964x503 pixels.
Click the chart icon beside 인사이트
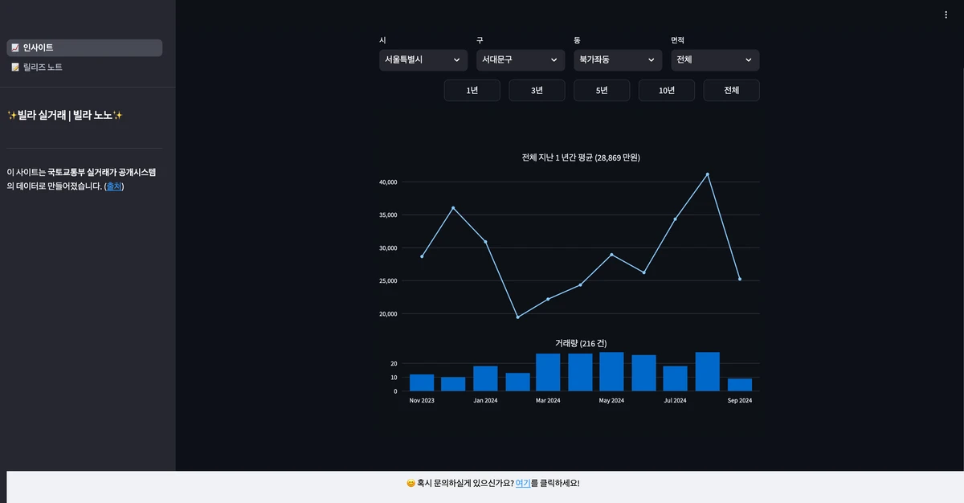point(15,48)
